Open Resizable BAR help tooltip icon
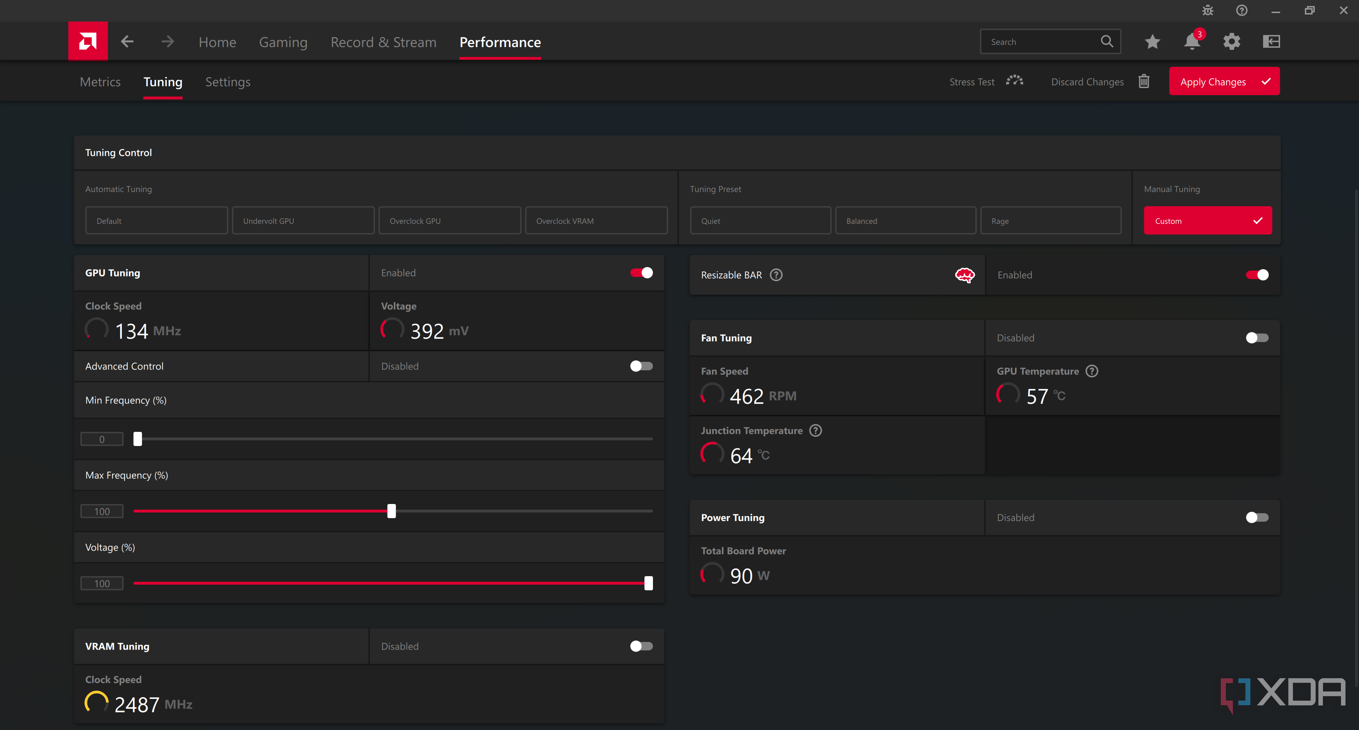Viewport: 1359px width, 730px height. (775, 274)
